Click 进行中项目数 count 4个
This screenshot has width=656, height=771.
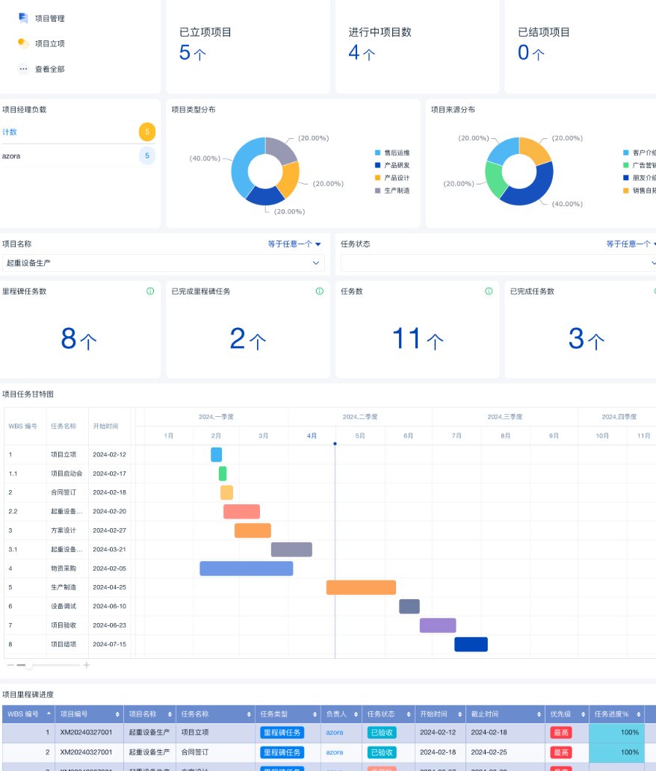[x=362, y=52]
